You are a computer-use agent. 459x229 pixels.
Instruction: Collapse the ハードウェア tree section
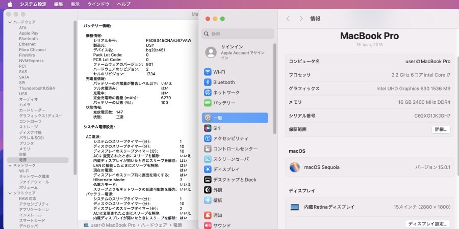(10, 22)
